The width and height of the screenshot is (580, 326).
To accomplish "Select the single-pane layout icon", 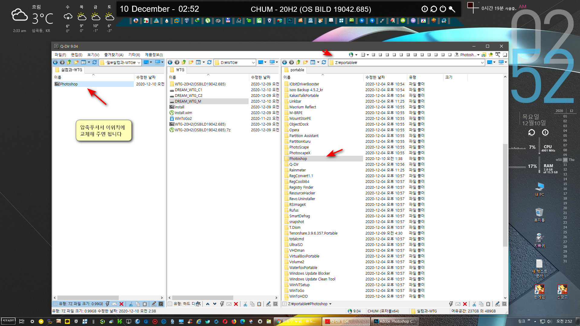I will pos(450,55).
